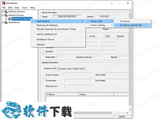Click the DESKTOP-QECDCPI computer icon
Image resolution: width=158 pixels, height=119 pixels.
[x=9, y=19]
